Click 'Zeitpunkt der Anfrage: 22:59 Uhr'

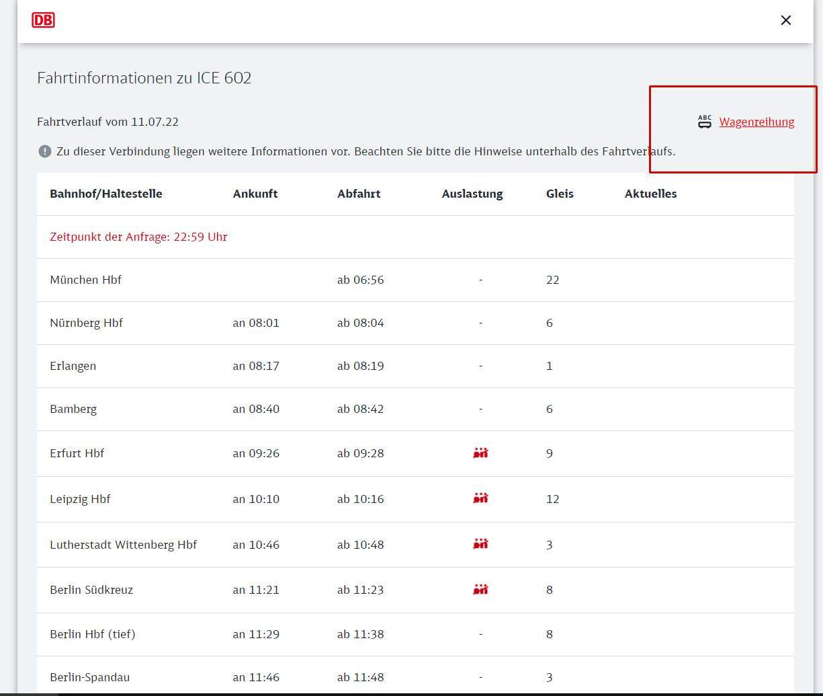[x=138, y=237]
